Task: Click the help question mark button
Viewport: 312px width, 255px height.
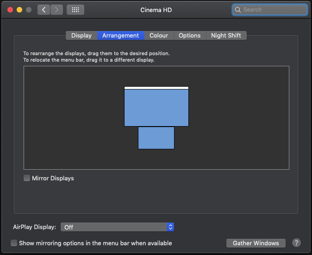Action: [x=296, y=243]
